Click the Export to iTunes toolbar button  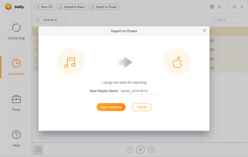tap(104, 7)
